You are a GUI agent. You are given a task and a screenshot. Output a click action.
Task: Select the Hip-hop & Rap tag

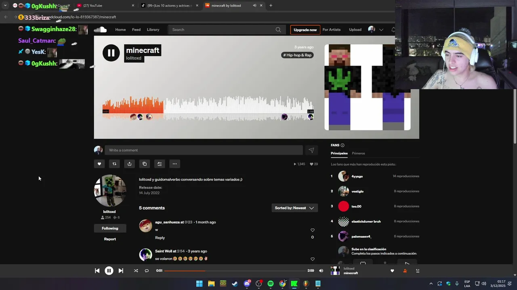(x=297, y=55)
